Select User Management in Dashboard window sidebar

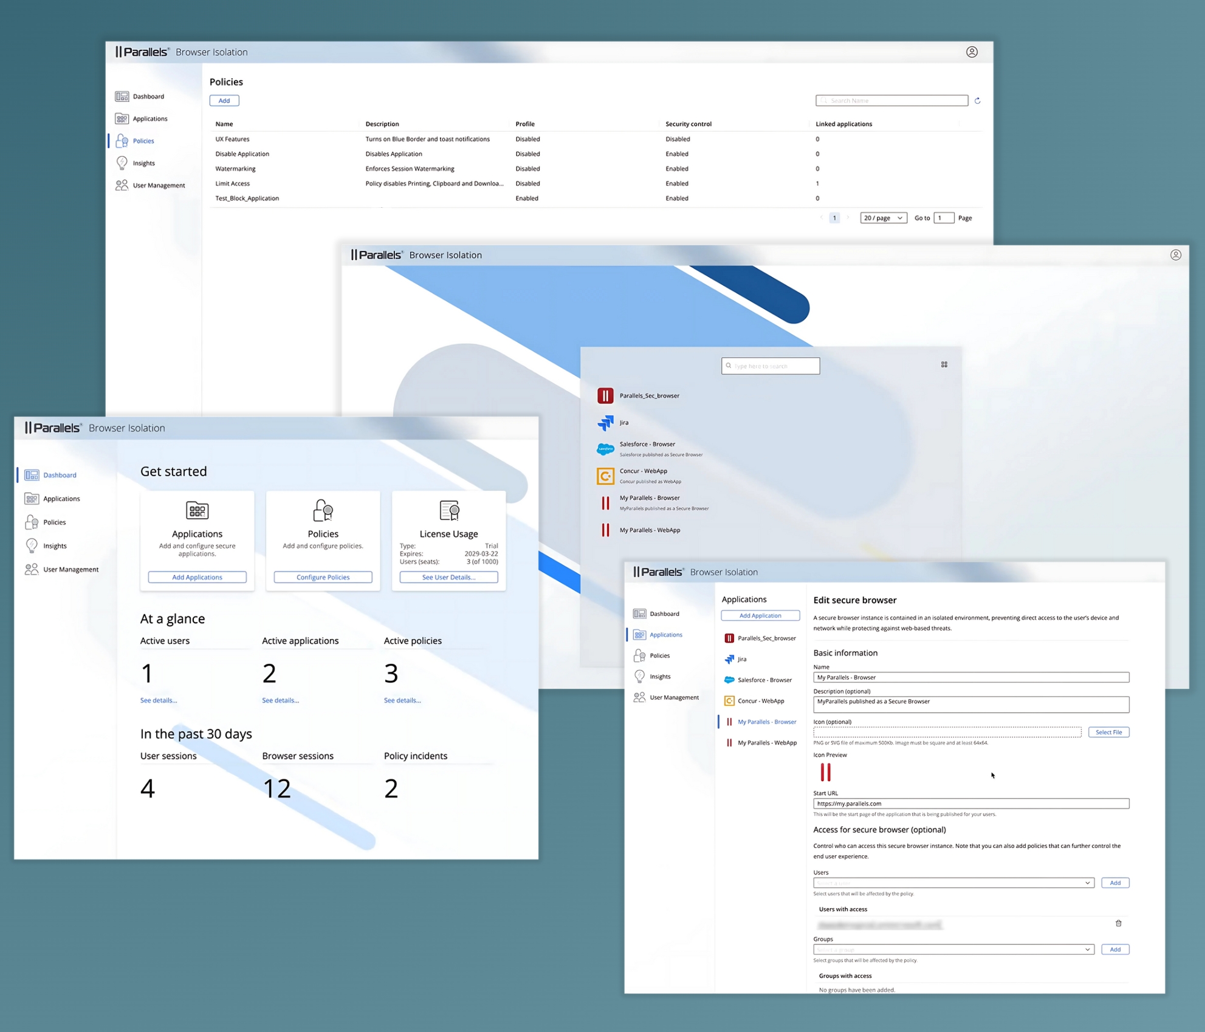tap(70, 570)
